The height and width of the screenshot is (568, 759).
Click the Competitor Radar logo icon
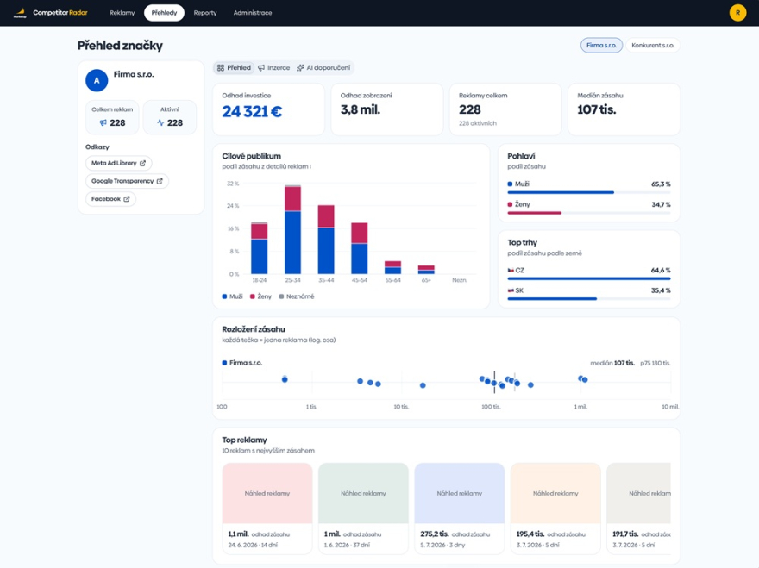pos(20,13)
